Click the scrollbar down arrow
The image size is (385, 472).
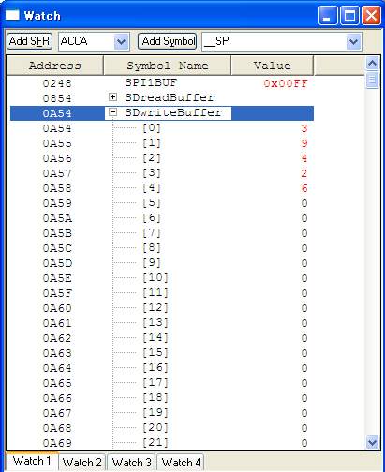[372, 442]
